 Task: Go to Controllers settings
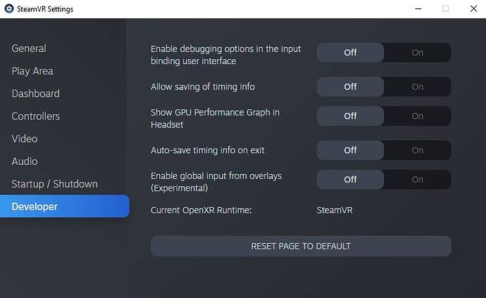35,116
